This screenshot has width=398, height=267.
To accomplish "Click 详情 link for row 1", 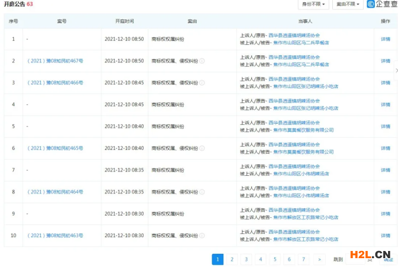I will pos(385,39).
